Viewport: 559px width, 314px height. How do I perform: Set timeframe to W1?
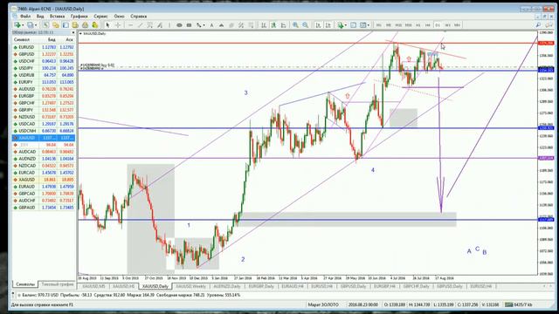click(x=447, y=25)
